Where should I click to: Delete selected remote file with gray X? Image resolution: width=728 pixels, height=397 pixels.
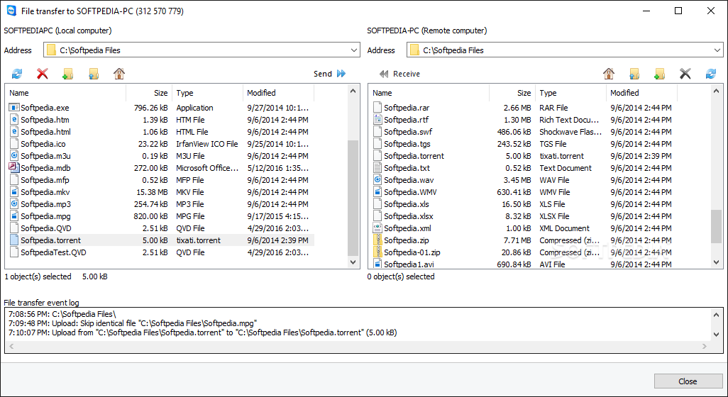685,73
